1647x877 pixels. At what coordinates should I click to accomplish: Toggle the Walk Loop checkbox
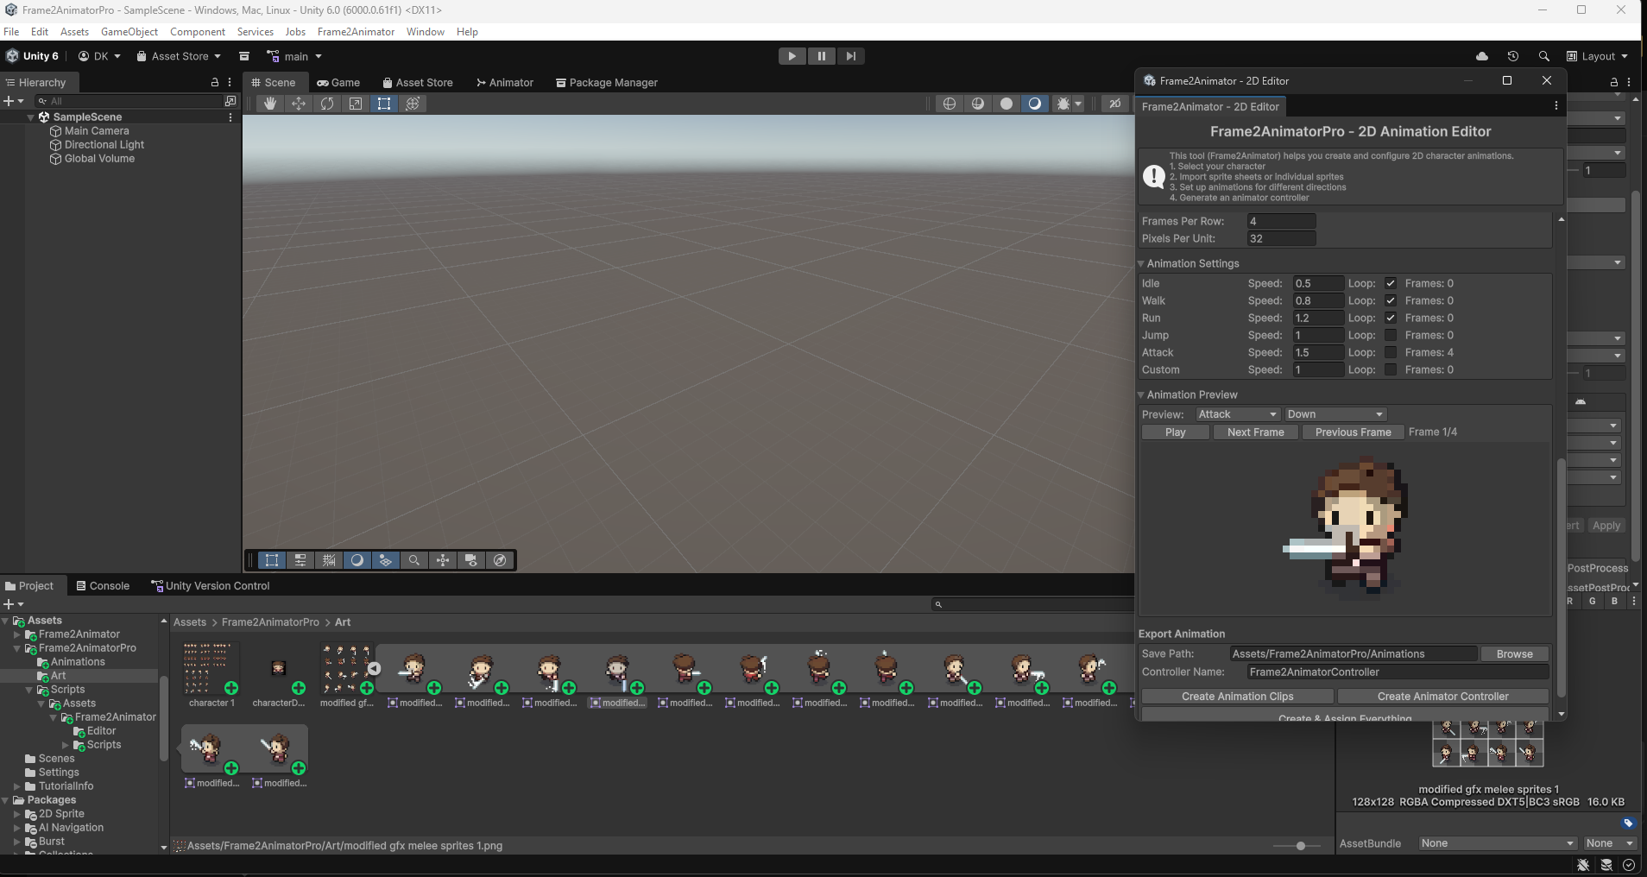tap(1390, 300)
